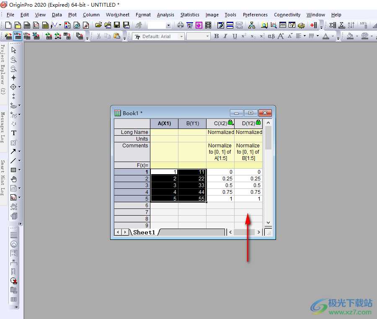Open the Default: Arial font dropdown

click(x=181, y=36)
